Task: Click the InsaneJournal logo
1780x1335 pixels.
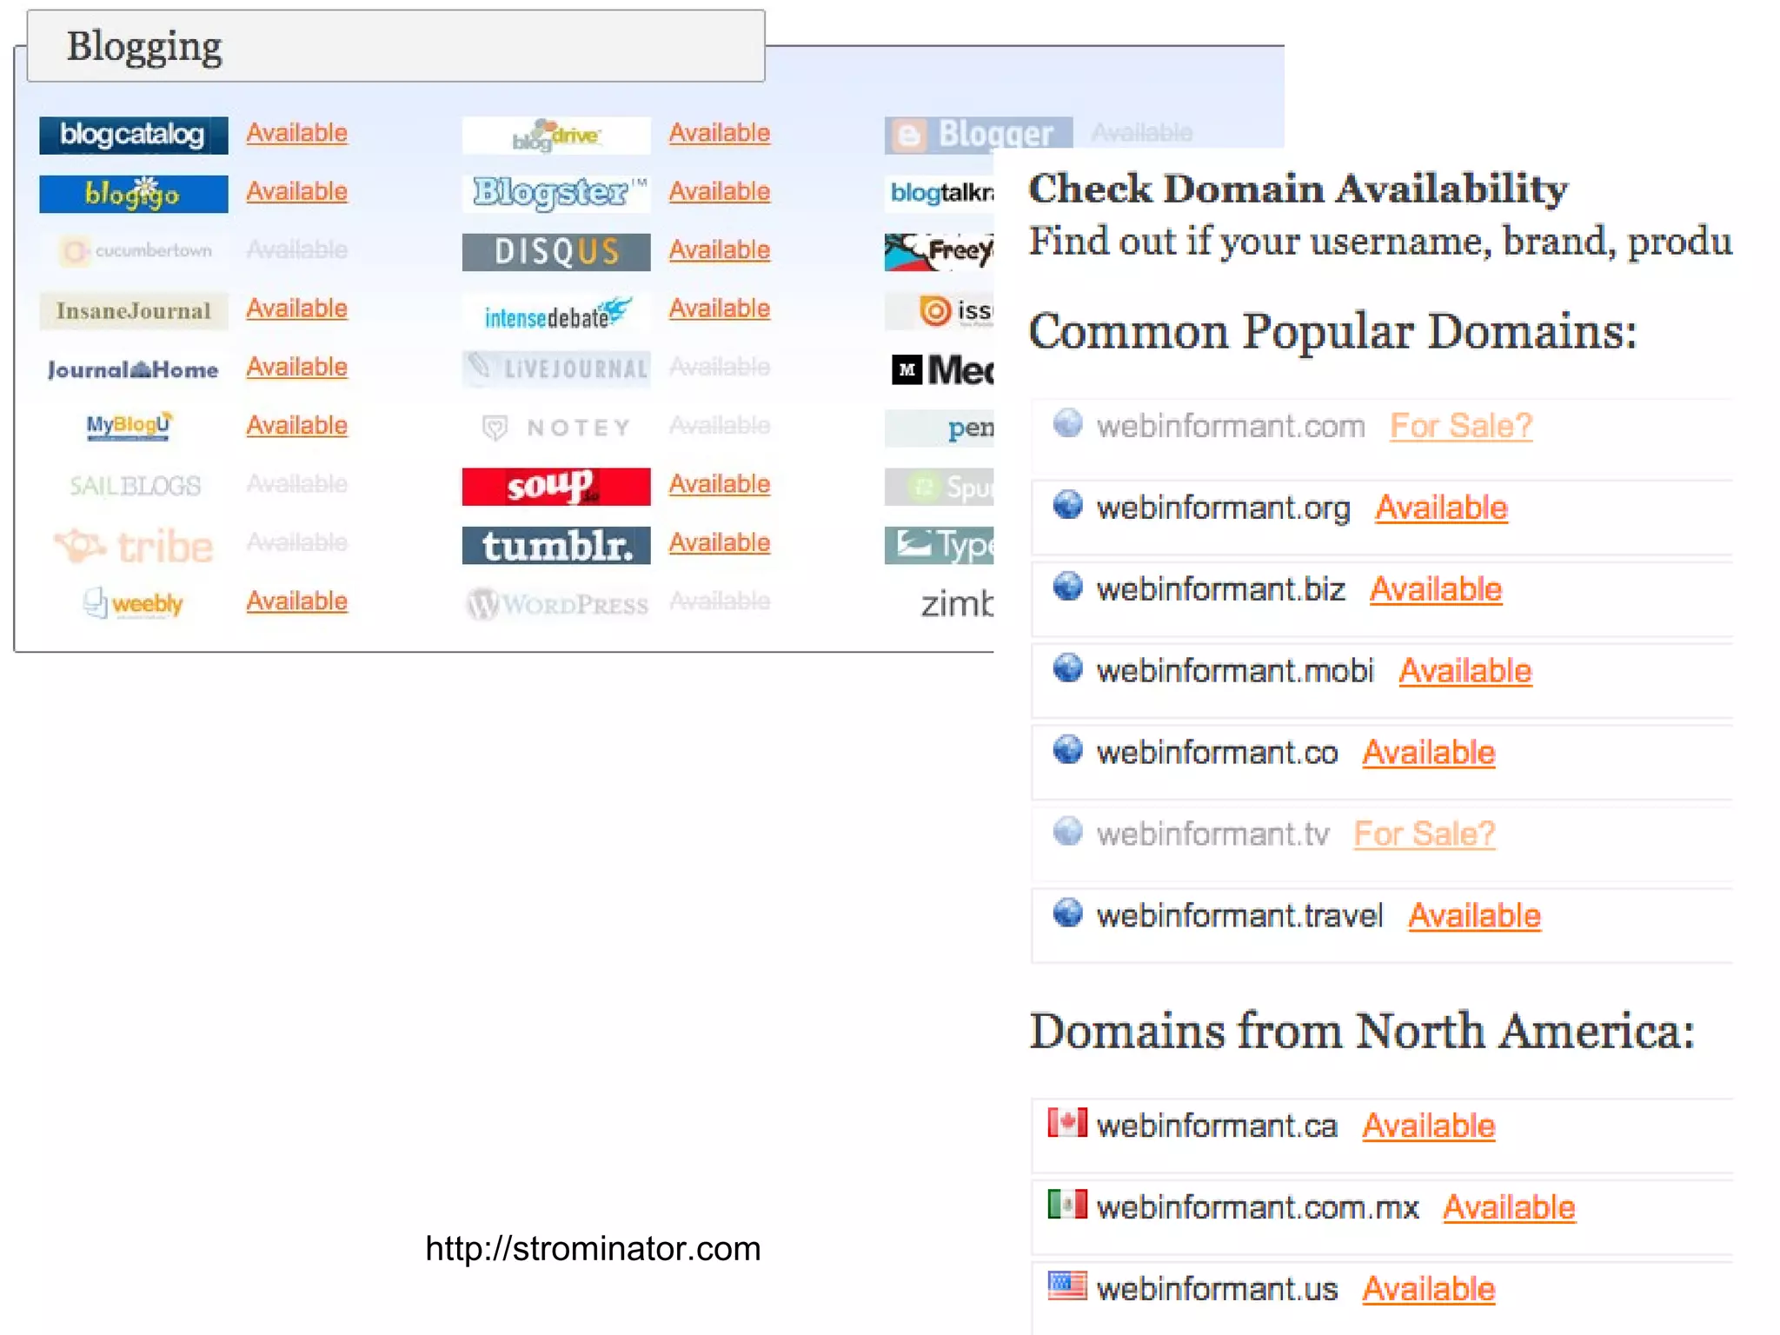Action: tap(133, 310)
